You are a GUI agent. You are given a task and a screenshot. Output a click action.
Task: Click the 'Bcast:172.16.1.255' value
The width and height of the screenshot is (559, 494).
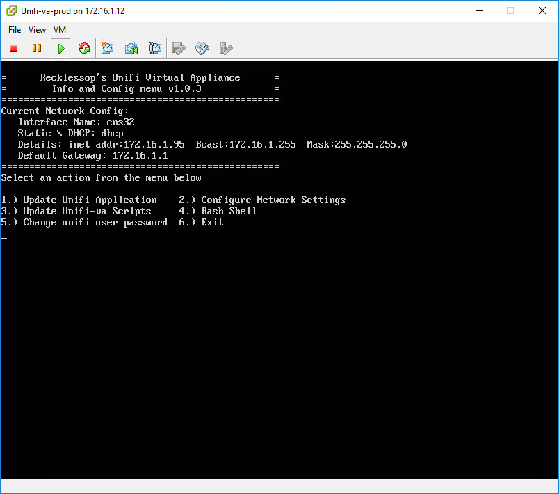(245, 144)
